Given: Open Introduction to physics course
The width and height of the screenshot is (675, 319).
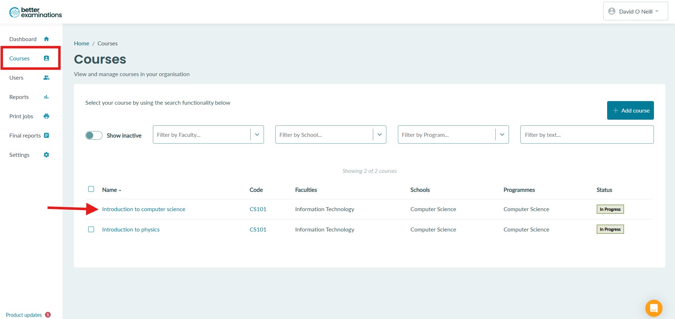Looking at the screenshot, I should point(131,229).
